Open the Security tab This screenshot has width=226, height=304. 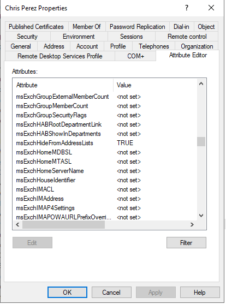tap(27, 37)
